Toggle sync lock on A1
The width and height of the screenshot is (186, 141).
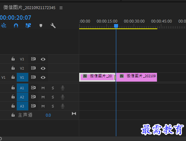(33, 88)
